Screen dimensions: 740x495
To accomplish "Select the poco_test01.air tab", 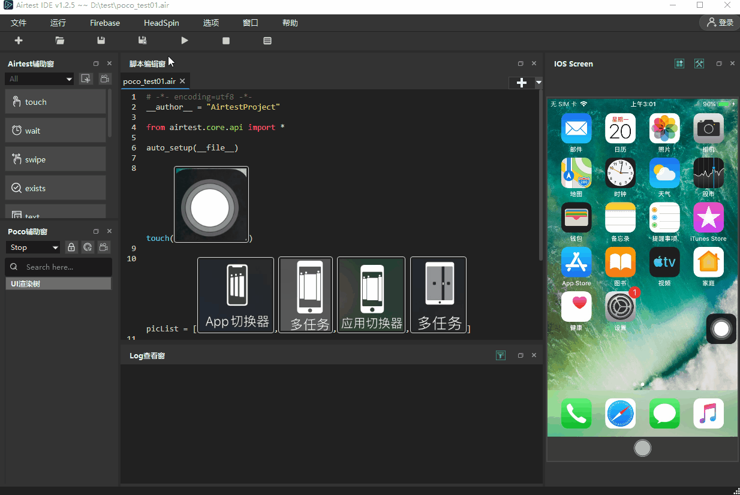I will 149,81.
